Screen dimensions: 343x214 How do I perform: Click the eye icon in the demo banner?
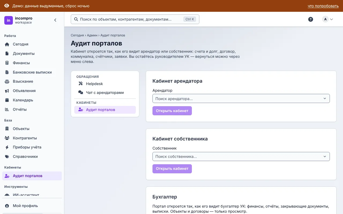(7, 6)
